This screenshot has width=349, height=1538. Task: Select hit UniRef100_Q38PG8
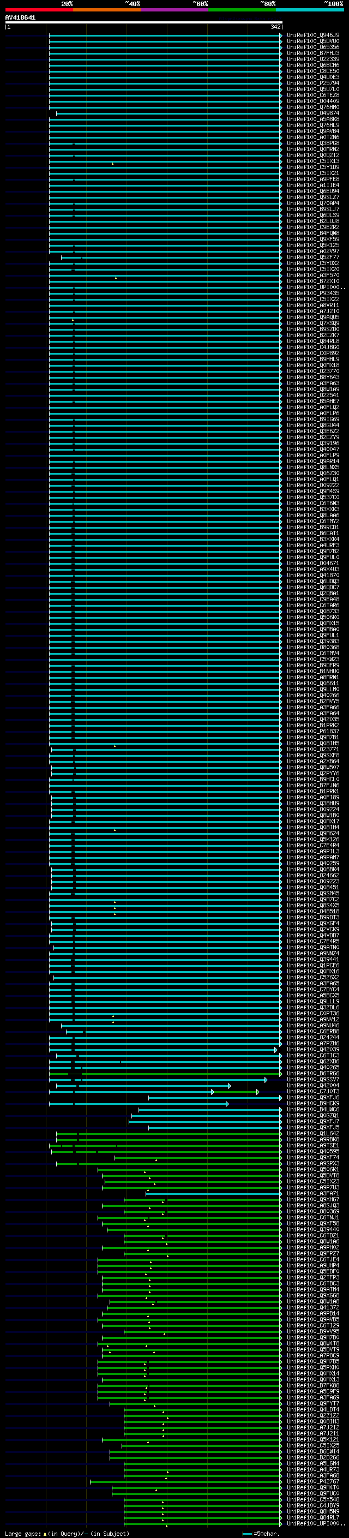tap(313, 143)
